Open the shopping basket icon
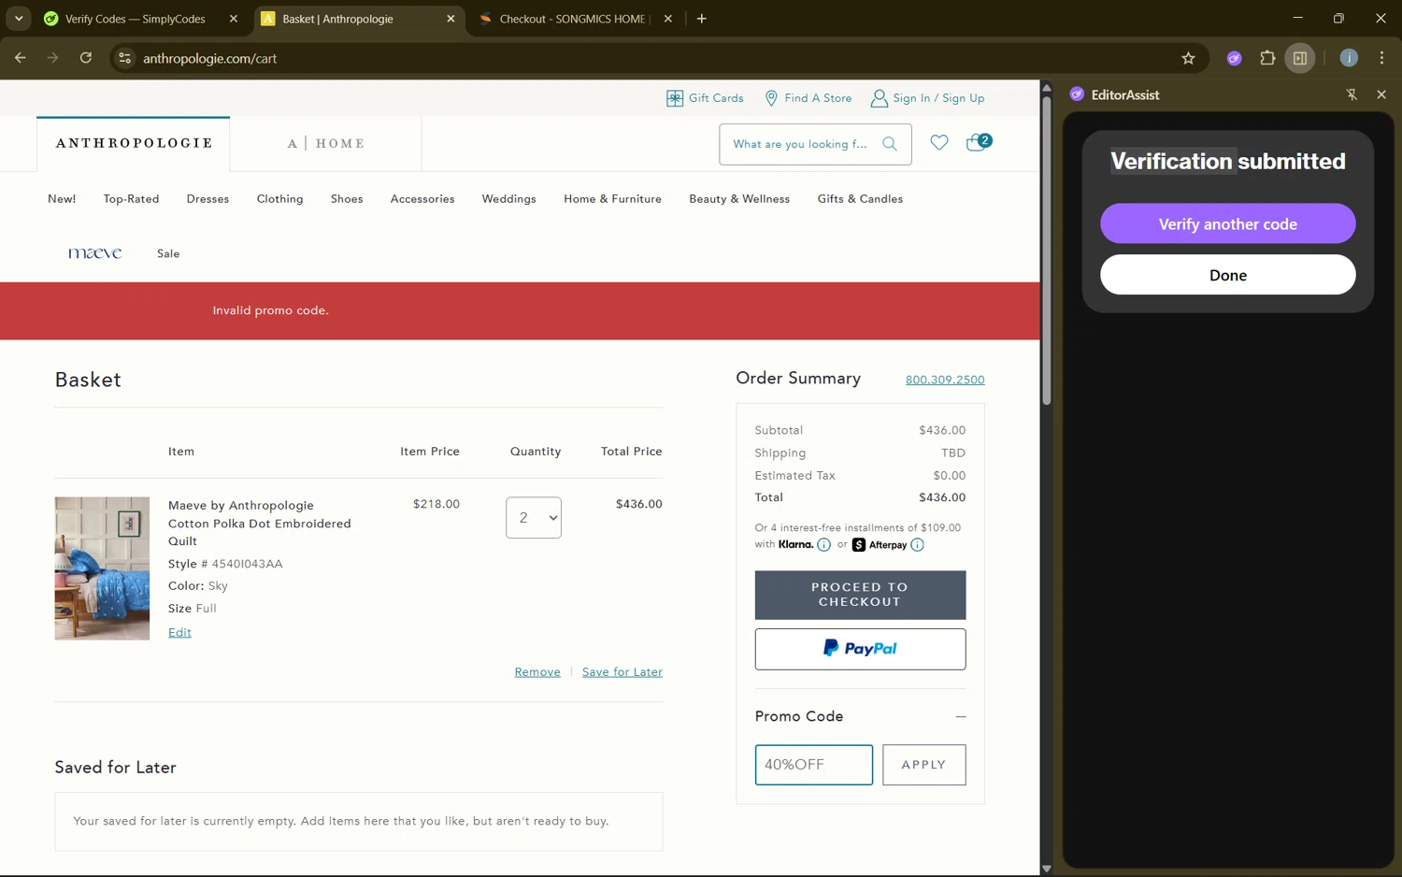This screenshot has width=1402, height=877. 979,142
